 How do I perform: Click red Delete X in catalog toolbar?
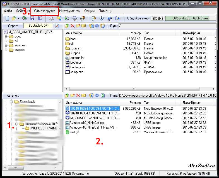click(x=78, y=96)
